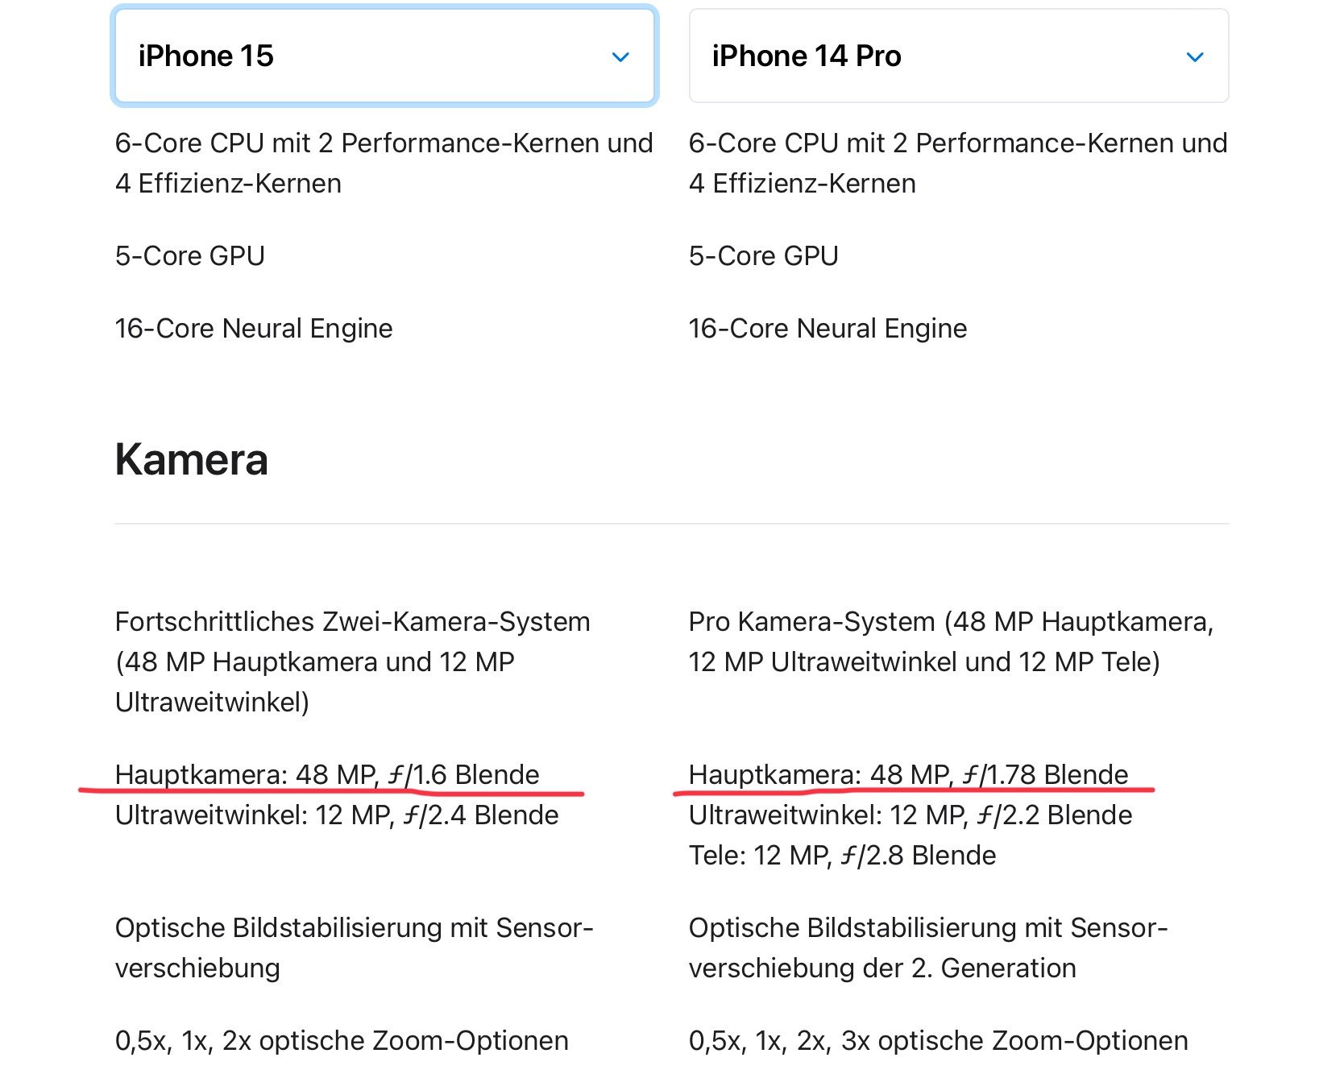
Task: Click 16-Core Neural Engine in the iPhone 15 column
Action: pyautogui.click(x=254, y=329)
